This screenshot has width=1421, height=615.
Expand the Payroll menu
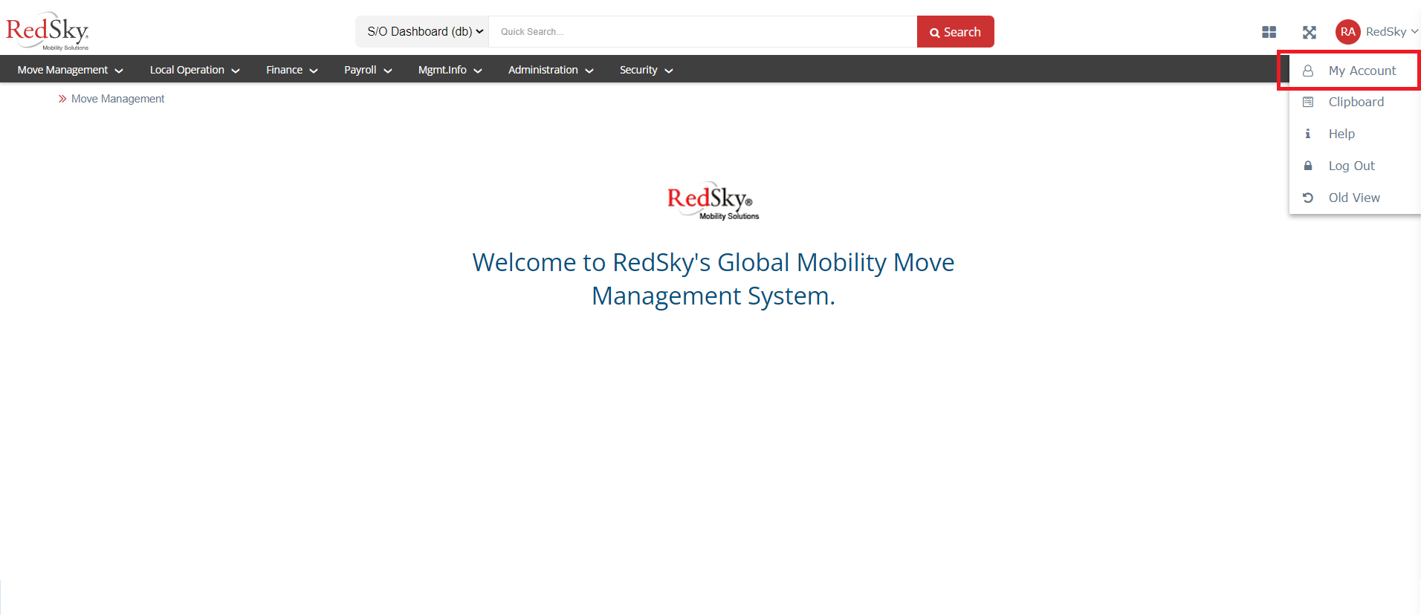(368, 70)
